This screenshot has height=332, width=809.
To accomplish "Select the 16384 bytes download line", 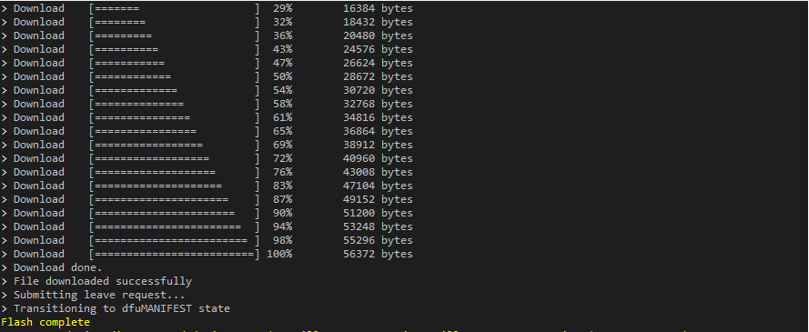I will (x=207, y=9).
